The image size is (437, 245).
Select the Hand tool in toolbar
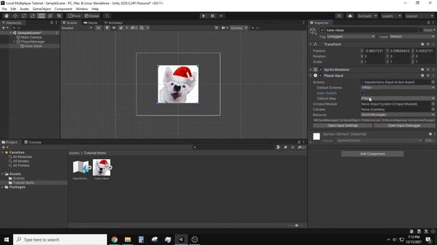(x=6, y=16)
